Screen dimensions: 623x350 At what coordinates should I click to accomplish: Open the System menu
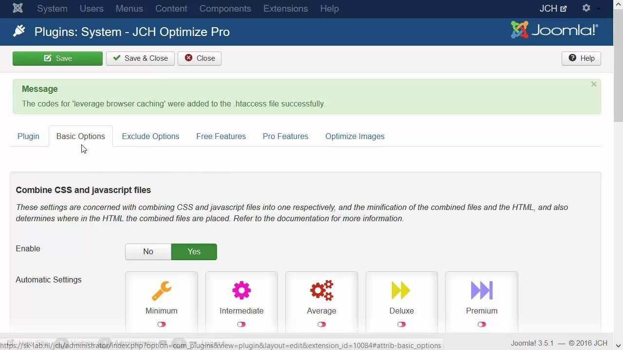point(52,8)
